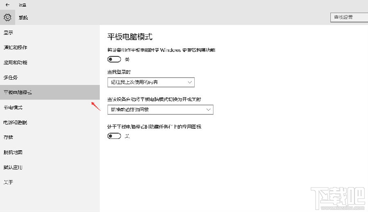Image resolution: width=368 pixels, height=212 pixels.
Task: Select 电源和睡眠 in the sidebar
Action: 50,123
